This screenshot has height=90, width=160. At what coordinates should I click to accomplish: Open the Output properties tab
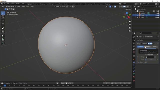click(x=134, y=43)
